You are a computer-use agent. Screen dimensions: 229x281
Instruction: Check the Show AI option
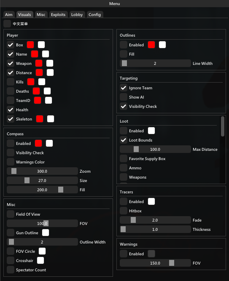click(124, 97)
